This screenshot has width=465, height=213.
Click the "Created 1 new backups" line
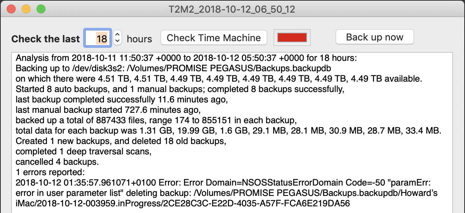[121, 141]
